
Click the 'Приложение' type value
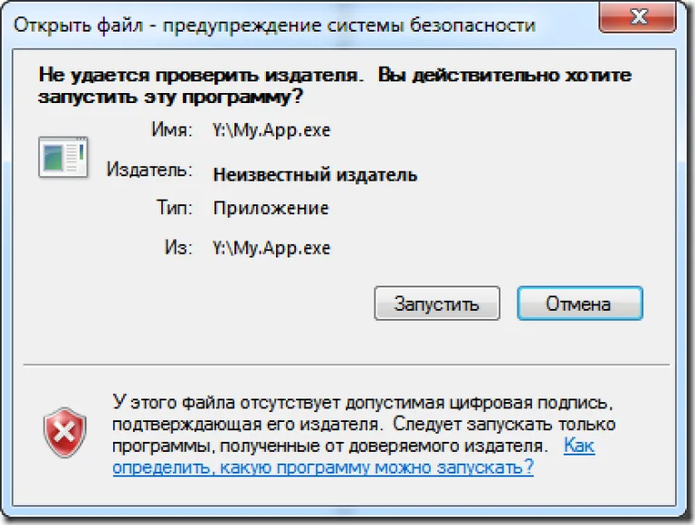[x=271, y=208]
